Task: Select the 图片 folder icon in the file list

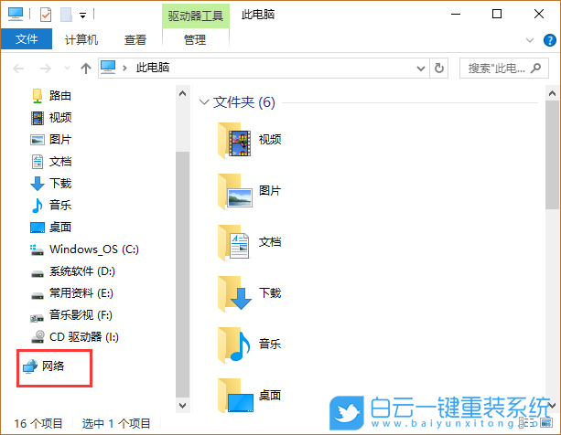Action: 234,191
